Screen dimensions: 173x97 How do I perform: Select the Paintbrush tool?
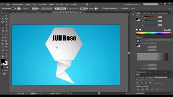click(x=2, y=28)
